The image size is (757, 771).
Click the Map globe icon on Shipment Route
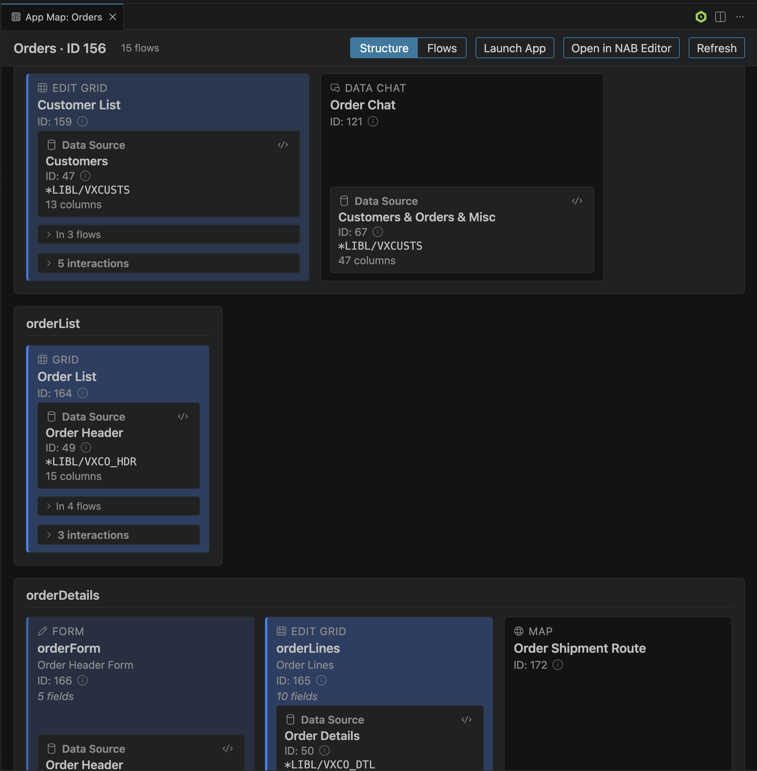519,631
